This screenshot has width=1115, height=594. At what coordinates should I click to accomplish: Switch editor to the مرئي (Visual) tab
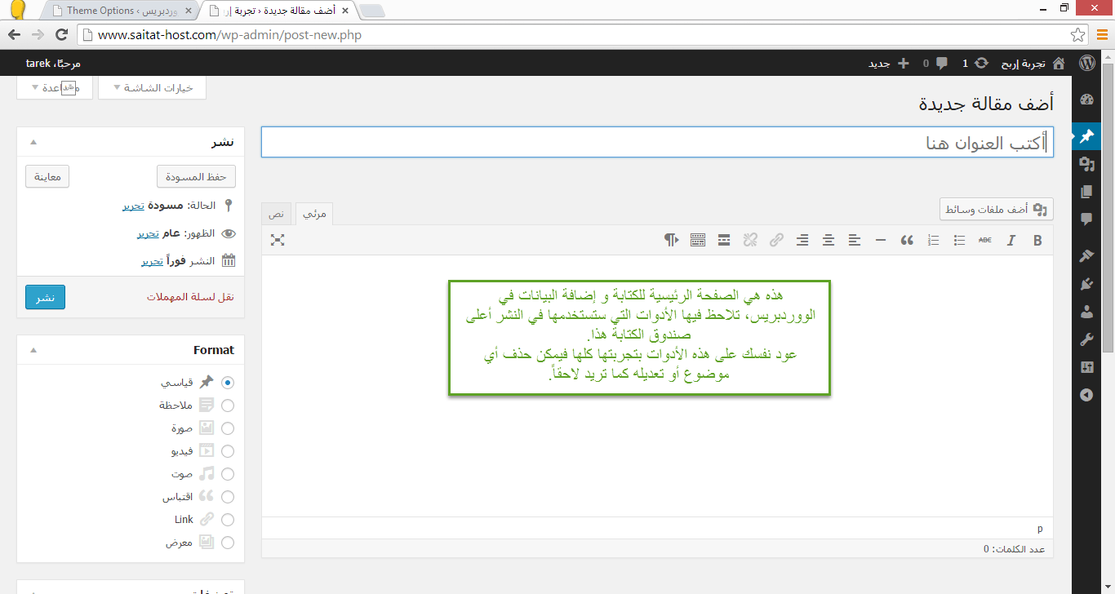coord(314,213)
